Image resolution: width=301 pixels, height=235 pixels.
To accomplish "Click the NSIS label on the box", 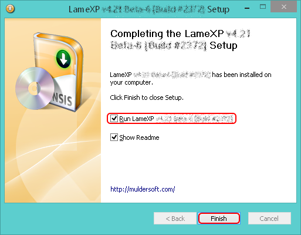I will point(62,99).
